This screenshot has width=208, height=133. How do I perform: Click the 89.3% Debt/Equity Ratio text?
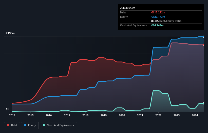[x=166, y=21]
